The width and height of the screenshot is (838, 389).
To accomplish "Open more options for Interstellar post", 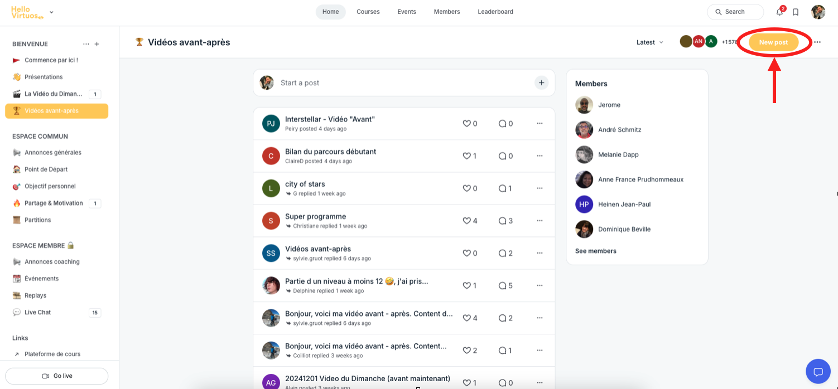I will point(540,124).
